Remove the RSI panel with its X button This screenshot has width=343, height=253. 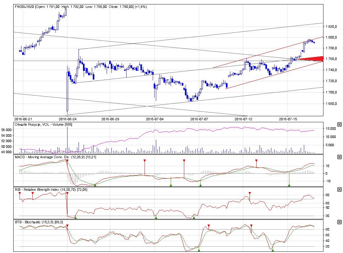pos(339,190)
